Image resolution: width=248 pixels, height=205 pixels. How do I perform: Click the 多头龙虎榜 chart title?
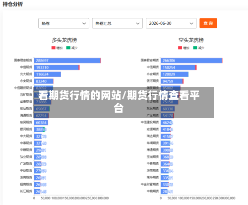coord(64,40)
